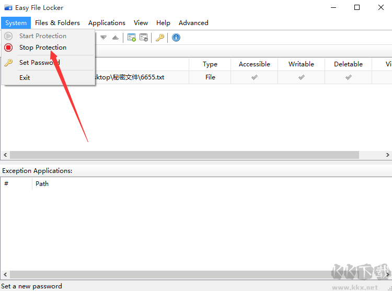Open the Help menu
The height and width of the screenshot is (291, 392).
pos(163,23)
